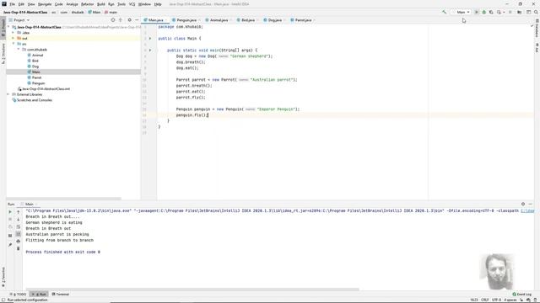The width and height of the screenshot is (540, 303).
Task: Click the Locate/Select Opened File target icon
Action: tap(113, 20)
